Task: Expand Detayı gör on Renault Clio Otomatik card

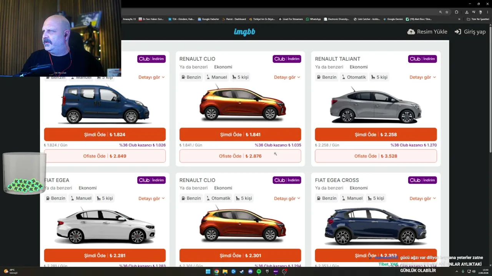Action: [287, 199]
